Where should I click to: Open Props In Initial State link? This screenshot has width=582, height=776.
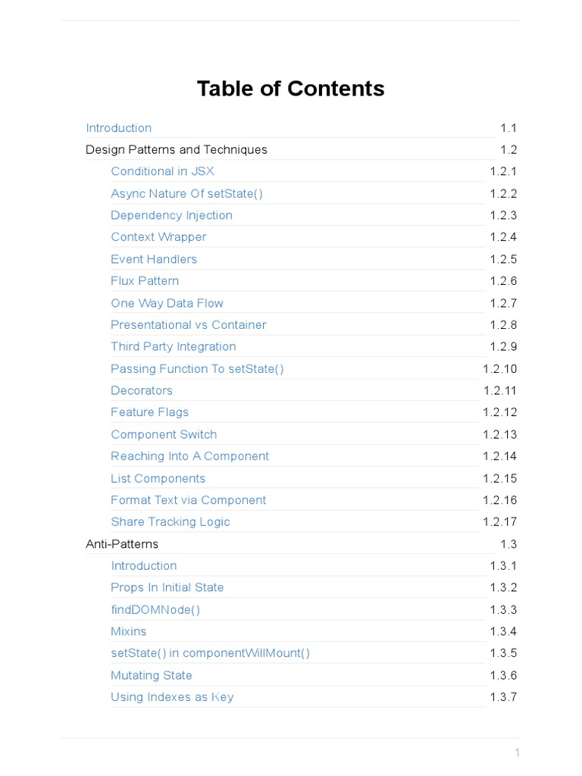click(167, 588)
